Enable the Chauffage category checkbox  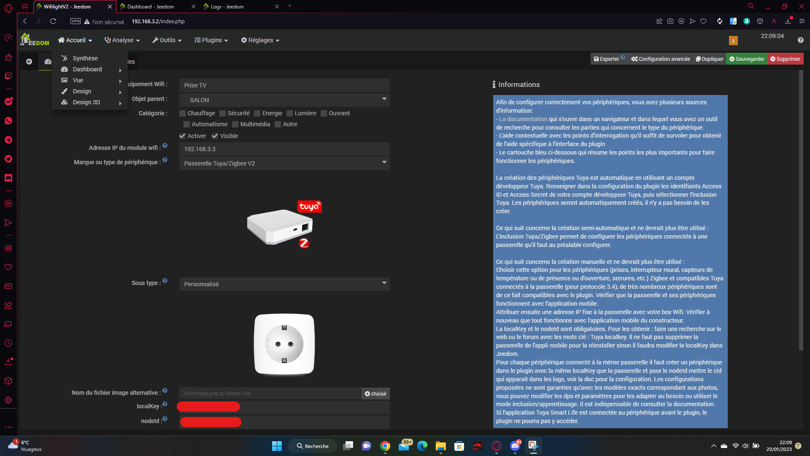183,113
